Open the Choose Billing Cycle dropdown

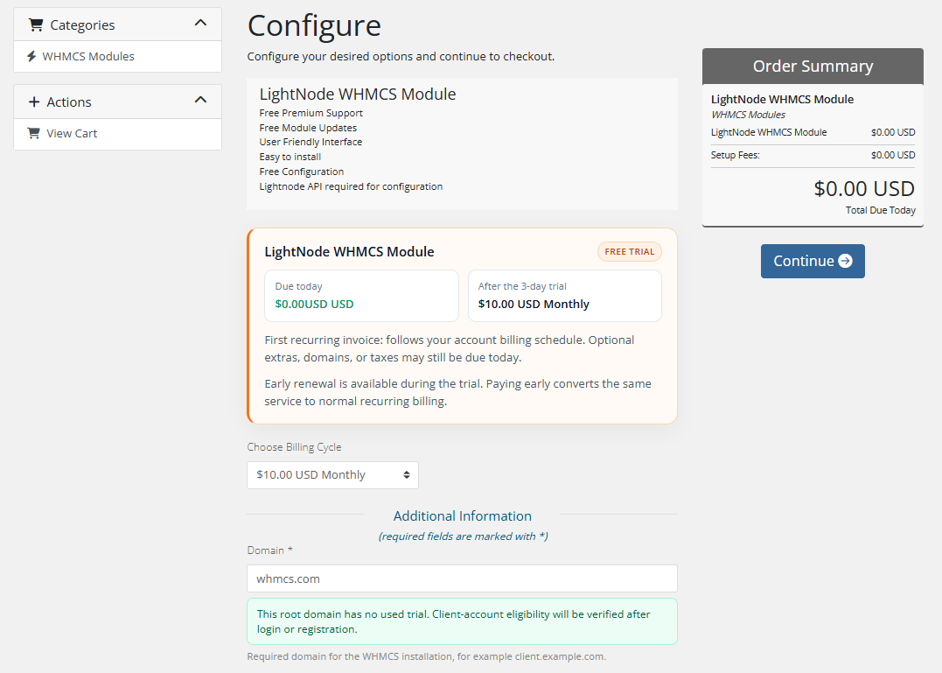pos(333,475)
